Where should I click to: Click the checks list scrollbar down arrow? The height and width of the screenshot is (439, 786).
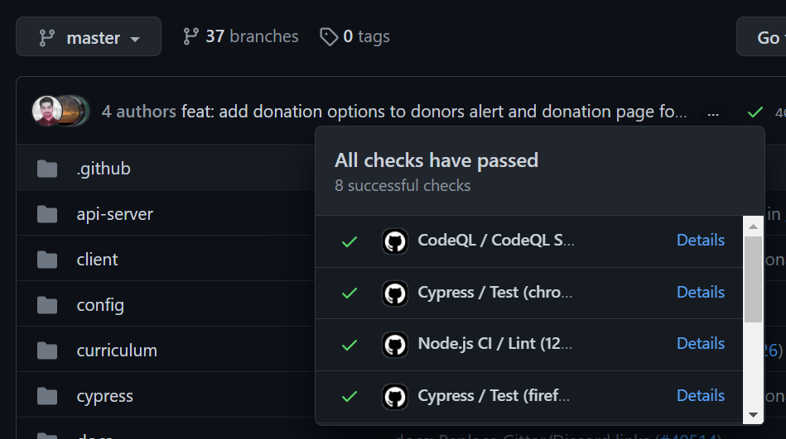tap(753, 414)
